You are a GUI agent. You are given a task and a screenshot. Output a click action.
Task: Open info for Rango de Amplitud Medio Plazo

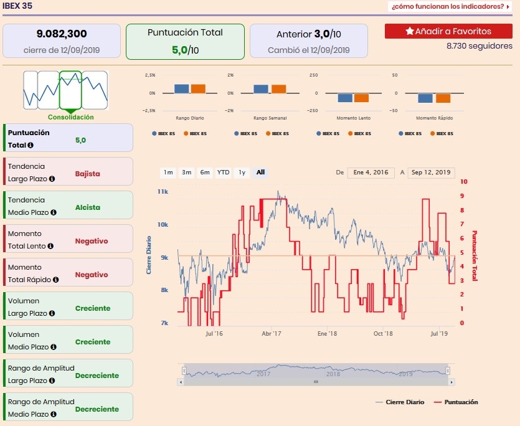click(54, 414)
